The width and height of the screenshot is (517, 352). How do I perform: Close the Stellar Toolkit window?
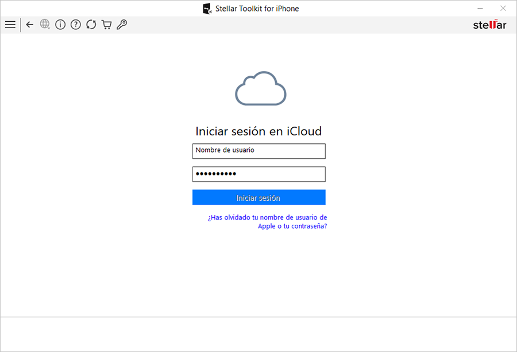tap(503, 8)
